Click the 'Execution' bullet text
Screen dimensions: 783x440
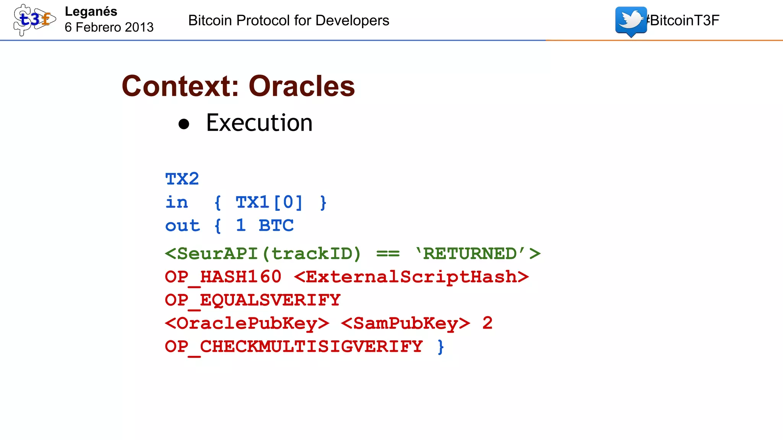click(x=259, y=123)
